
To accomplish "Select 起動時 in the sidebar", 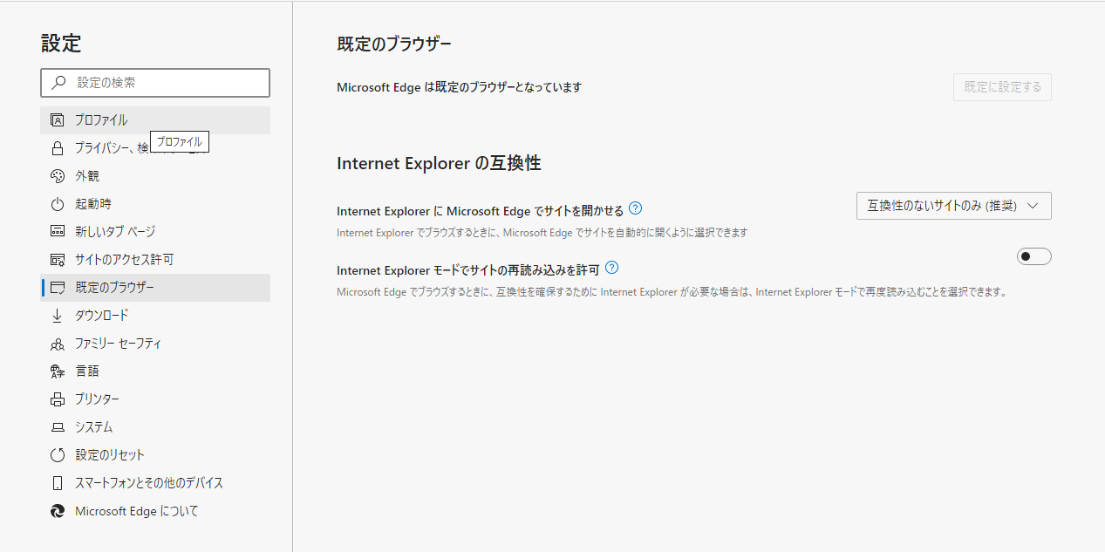I will (155, 204).
